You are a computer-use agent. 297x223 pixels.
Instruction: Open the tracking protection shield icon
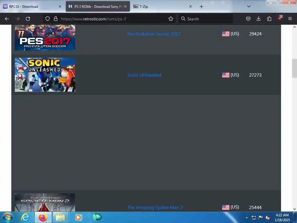pyautogui.click(x=48, y=19)
